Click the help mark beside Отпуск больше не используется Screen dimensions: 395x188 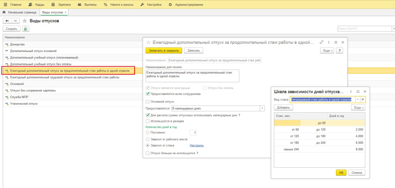pos(197,153)
